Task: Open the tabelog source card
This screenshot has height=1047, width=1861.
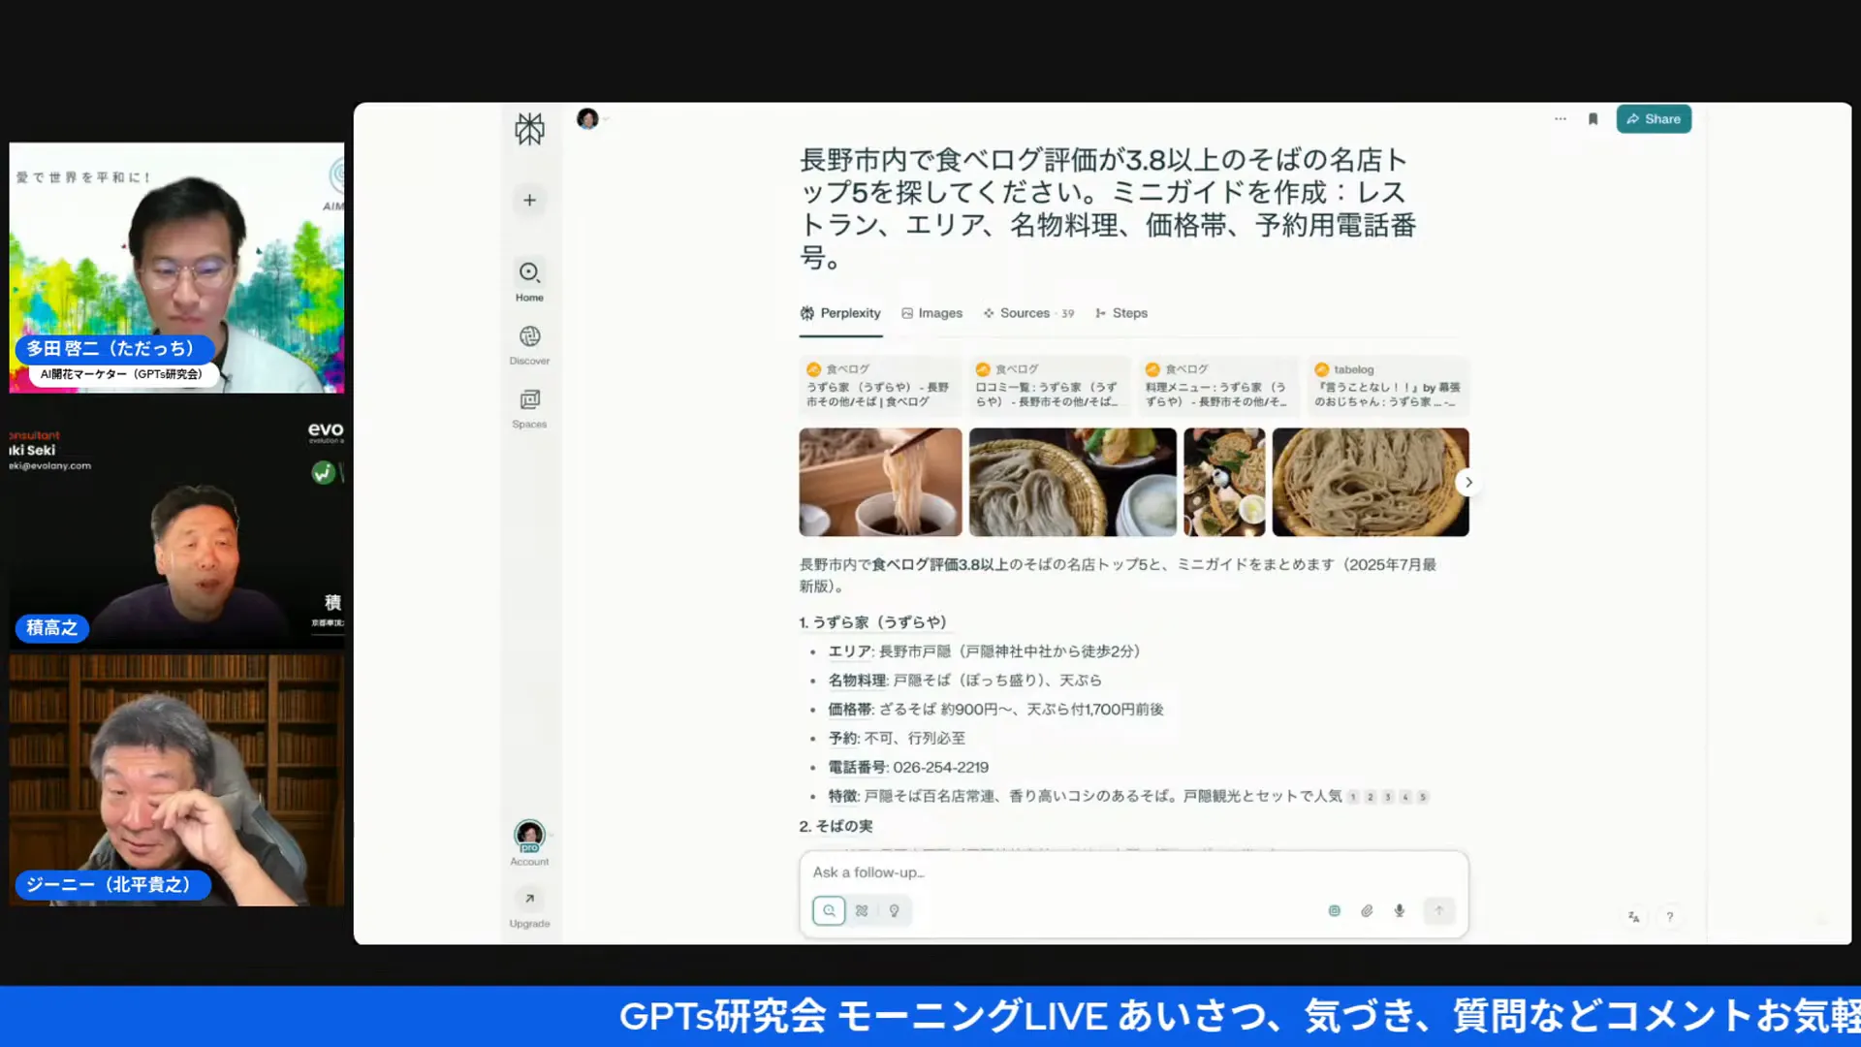Action: [1388, 386]
